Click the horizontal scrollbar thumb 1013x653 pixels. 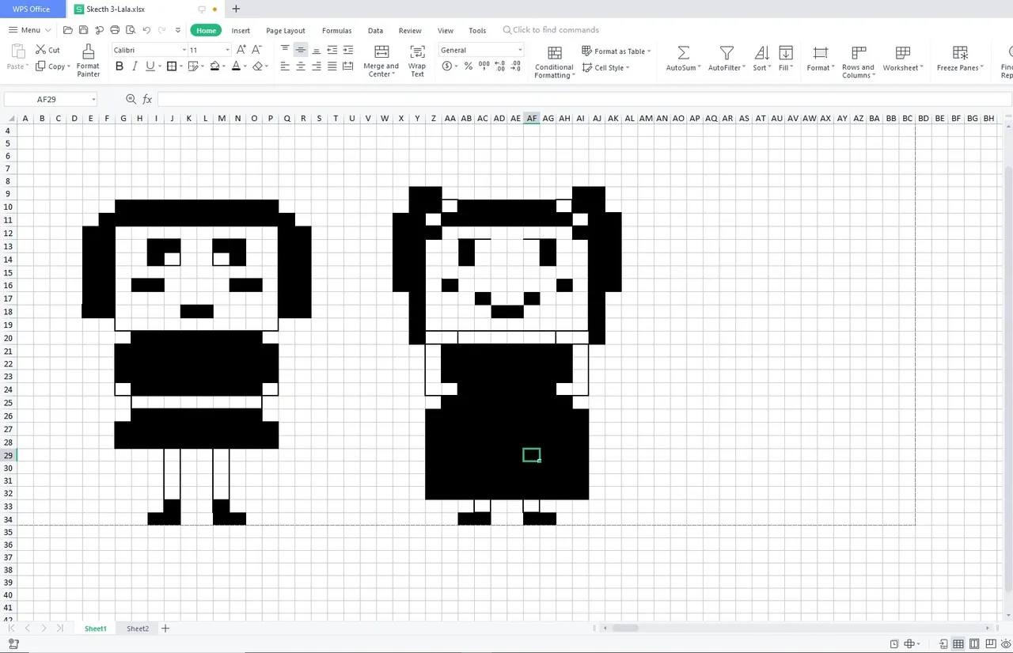pos(625,628)
